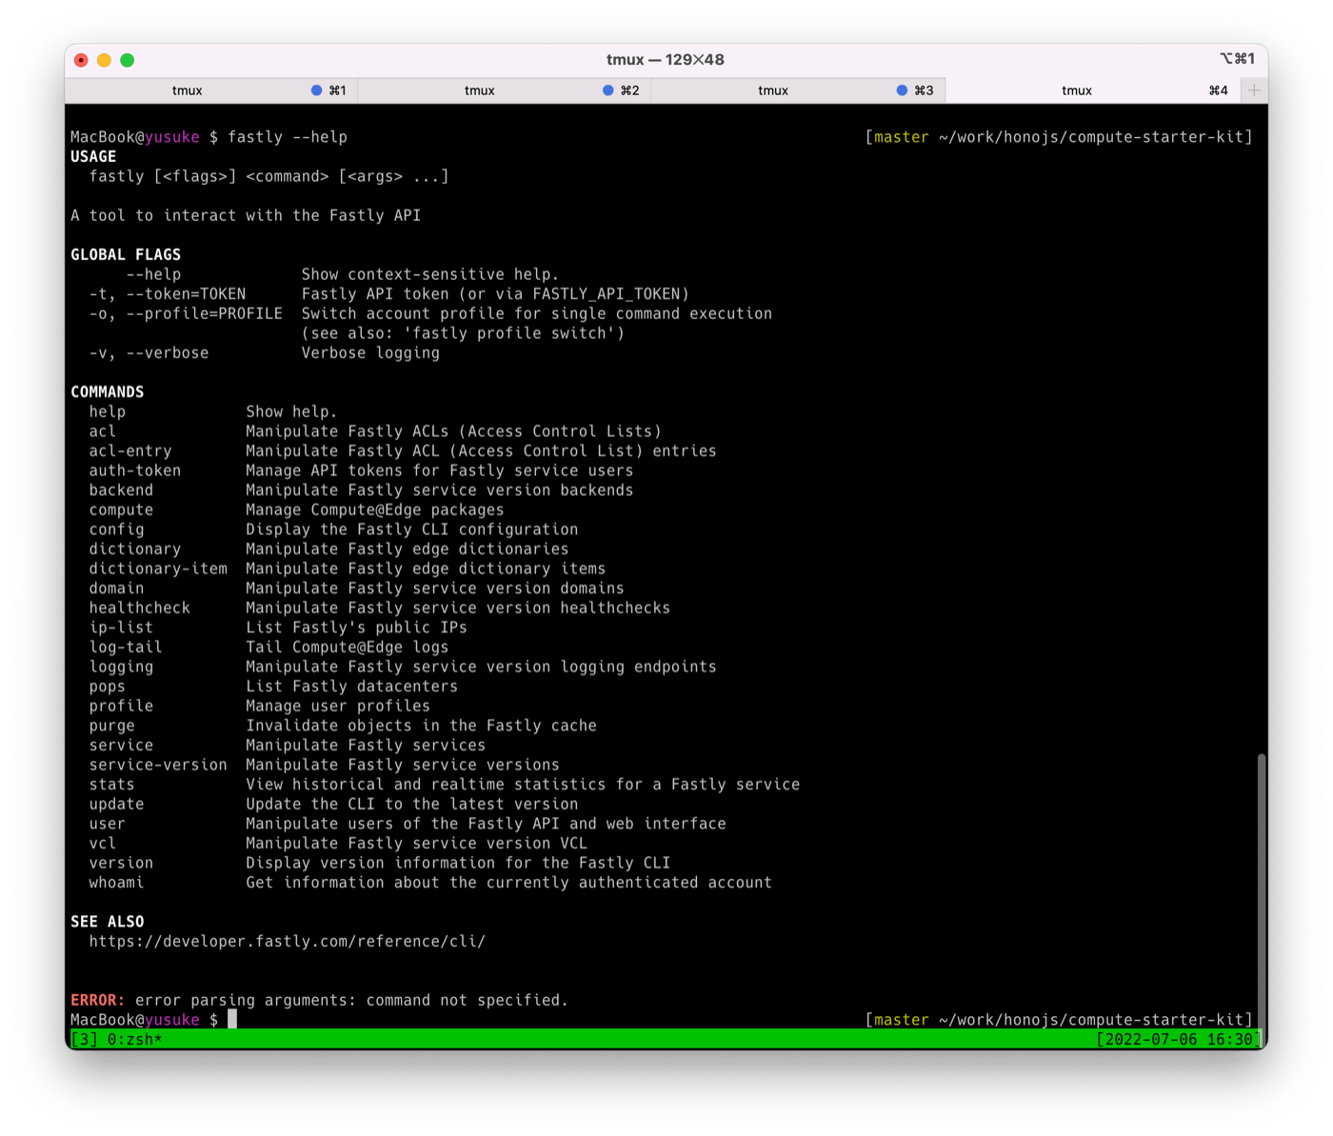1333x1136 pixels.
Task: Click blue activity dot on tab ⌘1
Action: [316, 90]
